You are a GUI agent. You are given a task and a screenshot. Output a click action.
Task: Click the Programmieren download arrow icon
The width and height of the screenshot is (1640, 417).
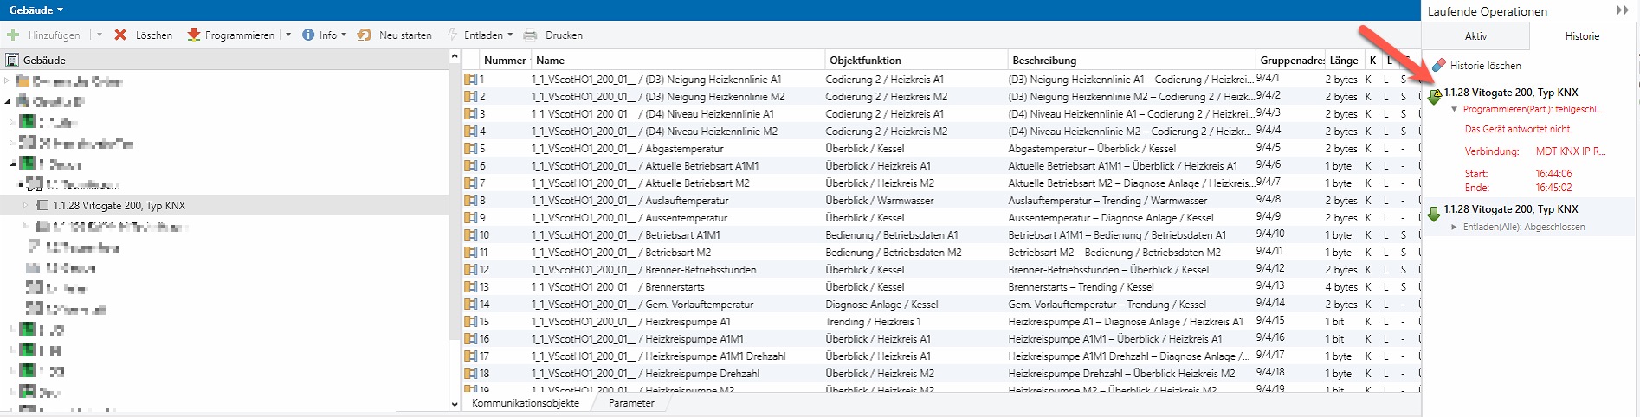pos(194,35)
